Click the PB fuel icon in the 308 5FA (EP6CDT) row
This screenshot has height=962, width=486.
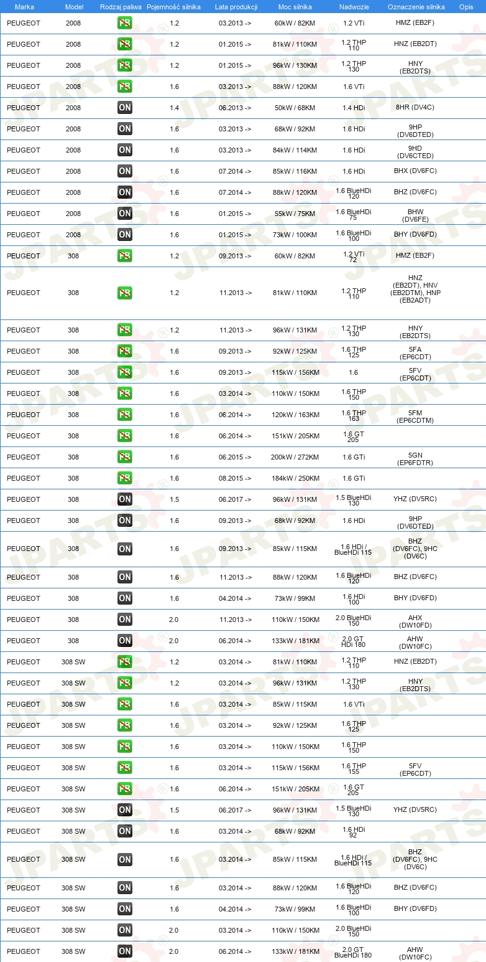pos(125,351)
